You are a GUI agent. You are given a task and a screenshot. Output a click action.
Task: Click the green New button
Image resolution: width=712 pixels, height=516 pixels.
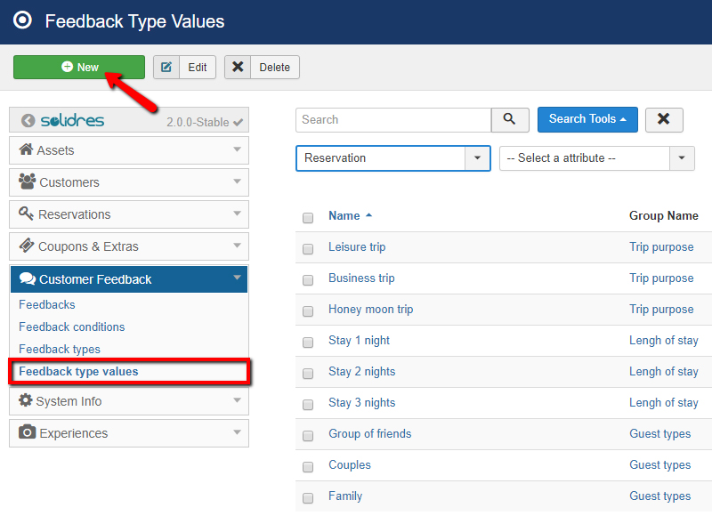[x=78, y=67]
